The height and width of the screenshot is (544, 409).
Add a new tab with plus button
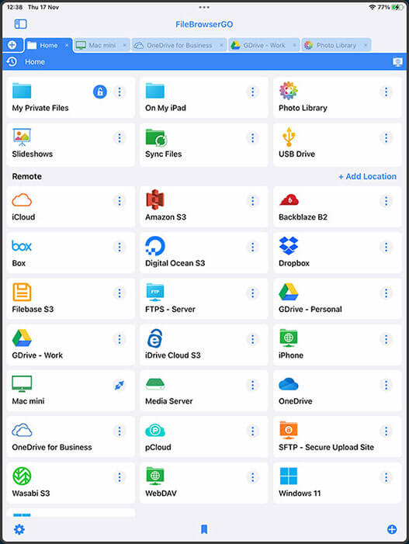pos(12,45)
